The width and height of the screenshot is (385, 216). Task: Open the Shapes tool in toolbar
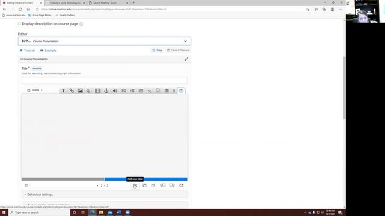[x=89, y=91]
